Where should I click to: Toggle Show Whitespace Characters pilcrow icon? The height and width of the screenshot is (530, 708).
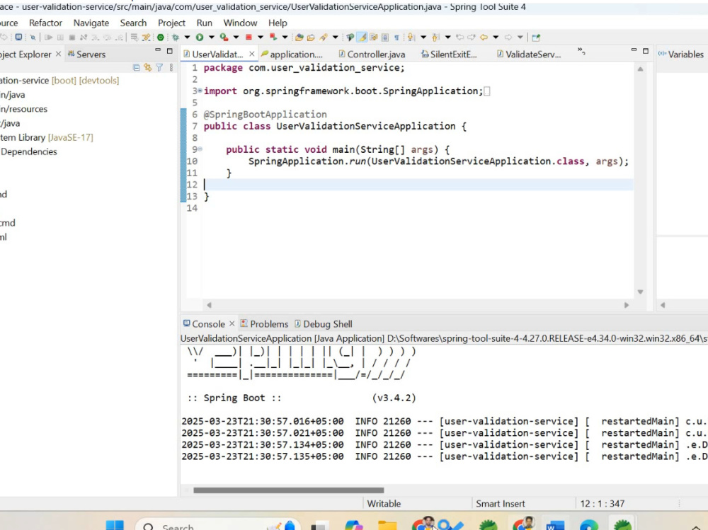pos(396,38)
